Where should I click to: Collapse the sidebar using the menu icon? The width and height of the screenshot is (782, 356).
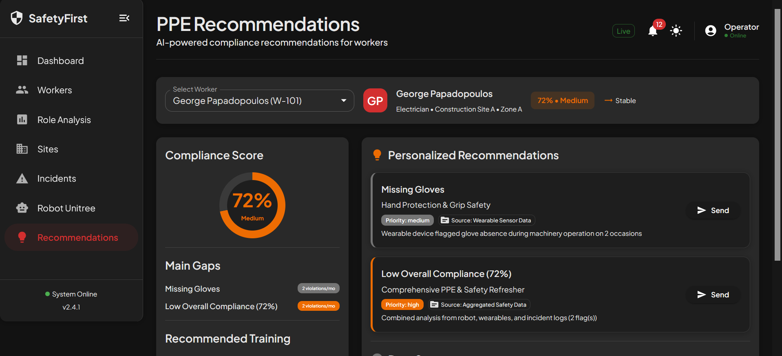tap(124, 18)
